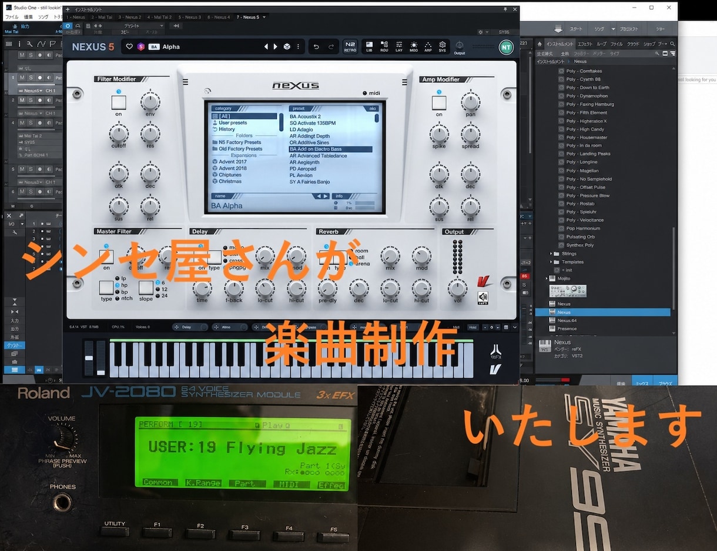This screenshot has width=717, height=551.
Task: Open the LIB library page
Action: click(369, 46)
